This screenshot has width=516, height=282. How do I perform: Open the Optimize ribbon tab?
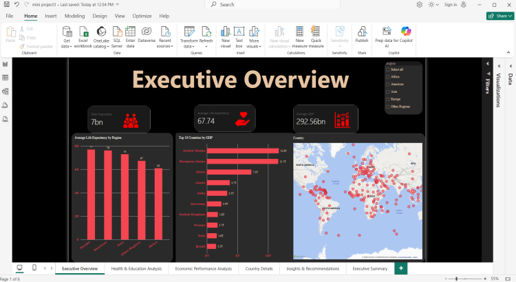pos(142,16)
